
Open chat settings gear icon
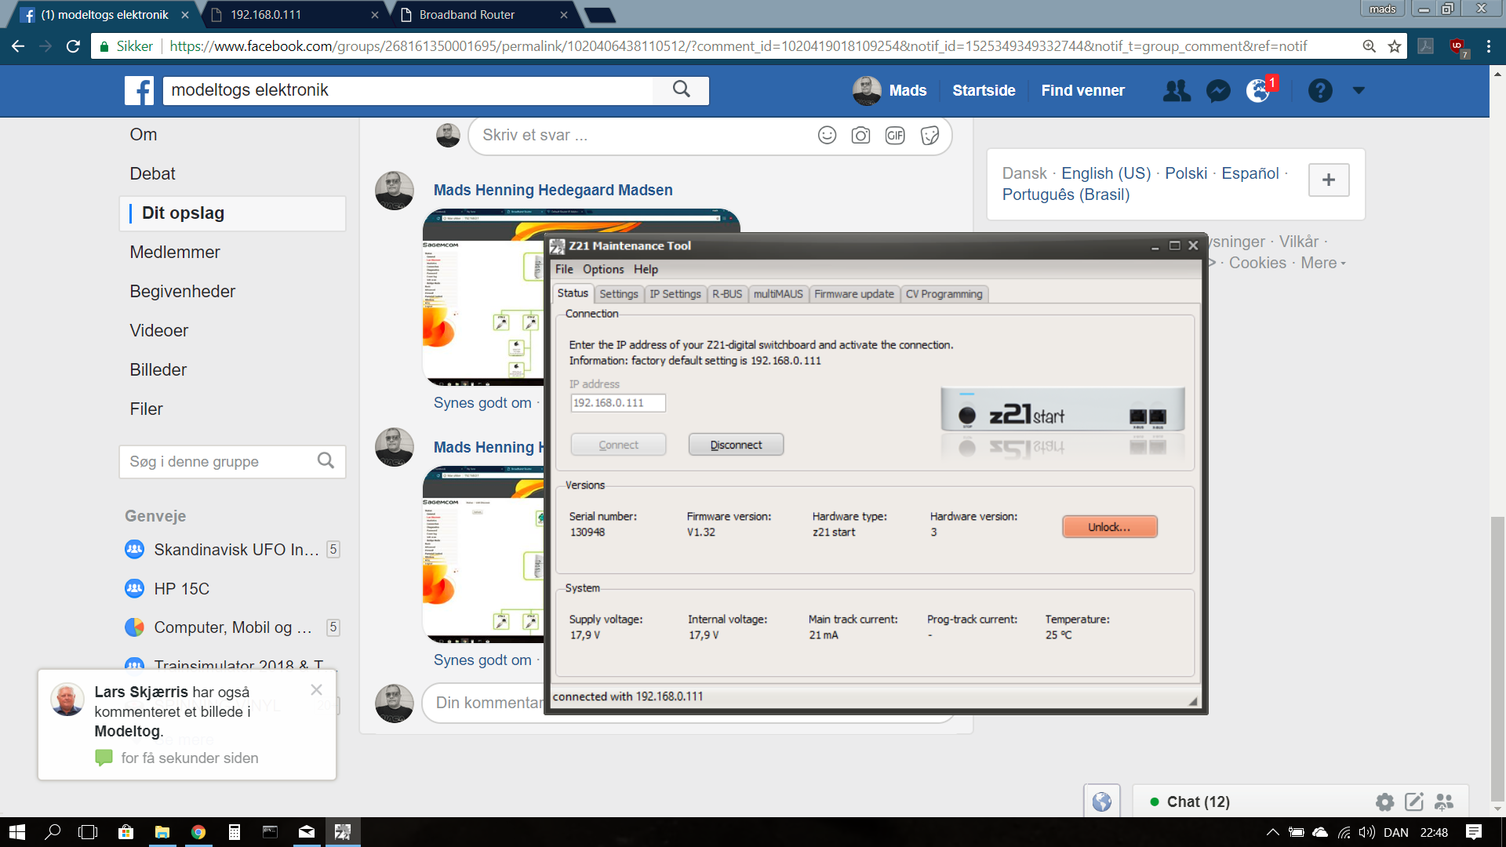tap(1384, 802)
